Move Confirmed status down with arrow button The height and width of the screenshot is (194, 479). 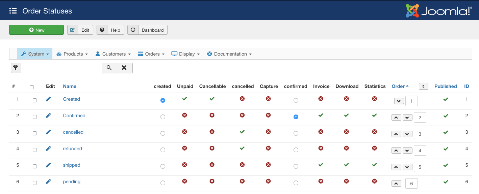(x=407, y=118)
